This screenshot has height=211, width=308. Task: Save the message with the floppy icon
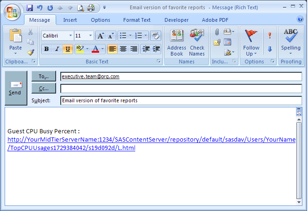(30, 8)
